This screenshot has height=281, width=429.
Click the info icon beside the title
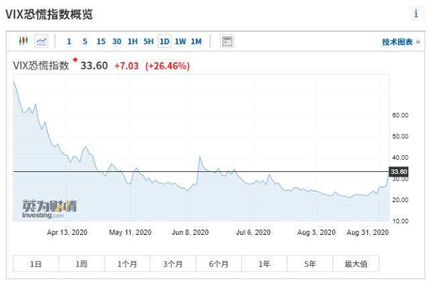[x=416, y=13]
